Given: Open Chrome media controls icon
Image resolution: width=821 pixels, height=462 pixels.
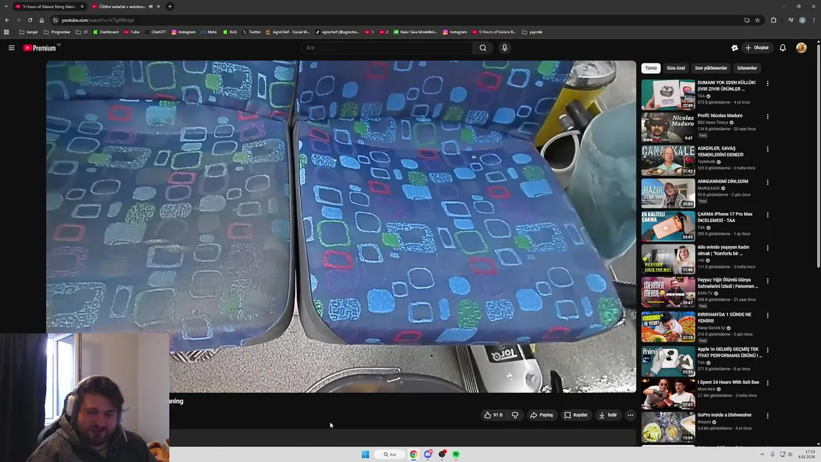Looking at the screenshot, I should pos(790,20).
